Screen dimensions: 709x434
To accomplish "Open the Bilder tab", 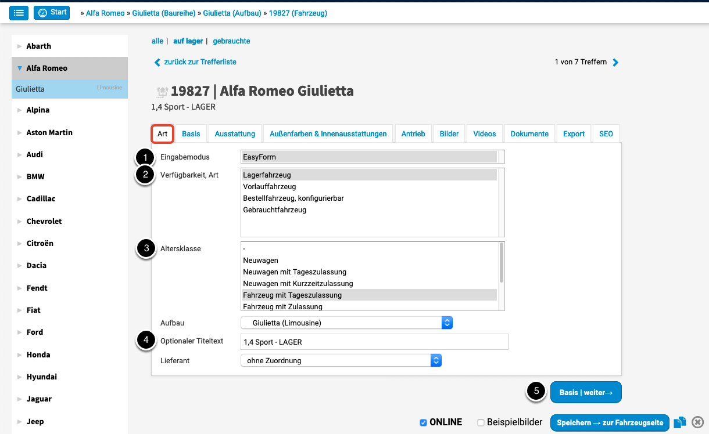I will [x=449, y=133].
